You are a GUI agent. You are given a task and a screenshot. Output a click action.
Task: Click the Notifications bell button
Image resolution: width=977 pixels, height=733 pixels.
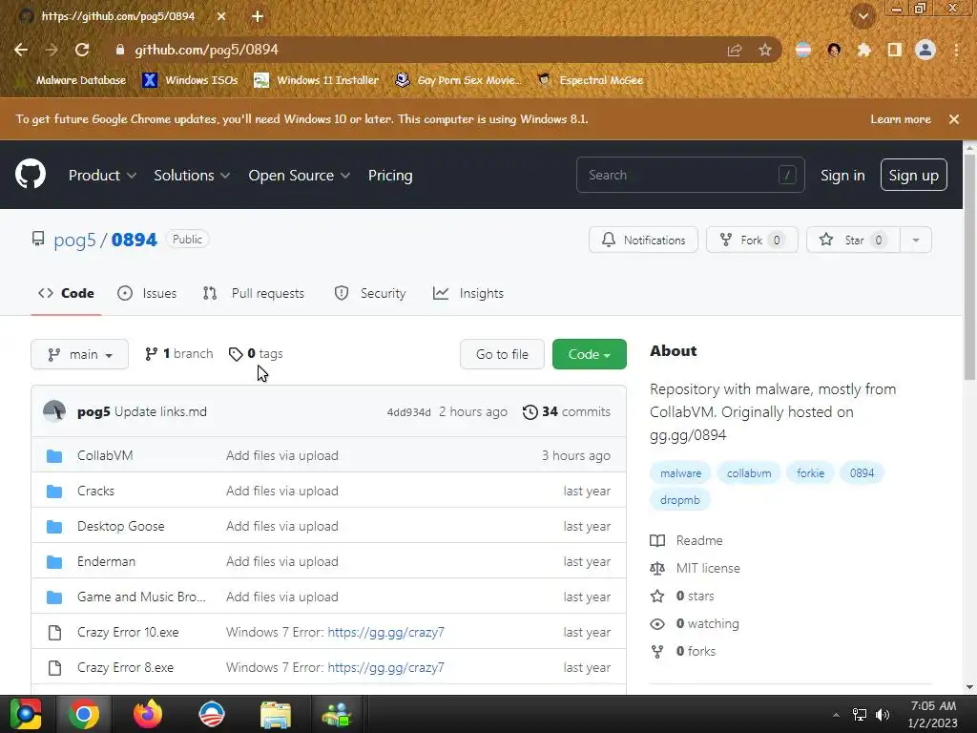pyautogui.click(x=643, y=240)
